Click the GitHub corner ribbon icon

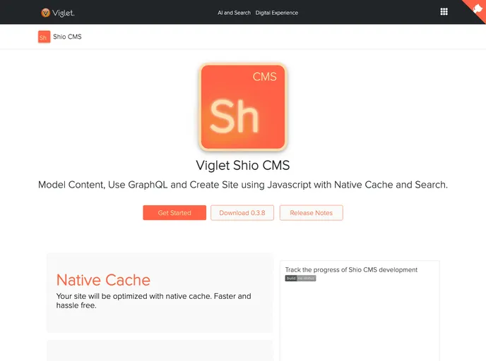476,8
